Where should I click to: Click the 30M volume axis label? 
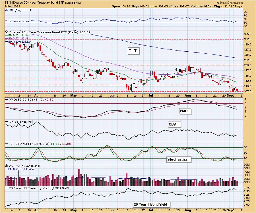[x=247, y=175]
